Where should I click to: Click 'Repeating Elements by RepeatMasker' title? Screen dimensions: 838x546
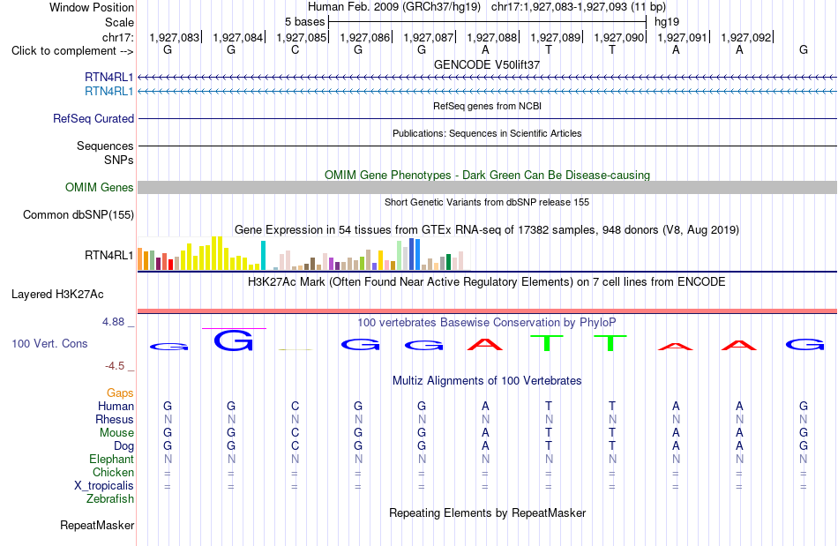coord(488,513)
